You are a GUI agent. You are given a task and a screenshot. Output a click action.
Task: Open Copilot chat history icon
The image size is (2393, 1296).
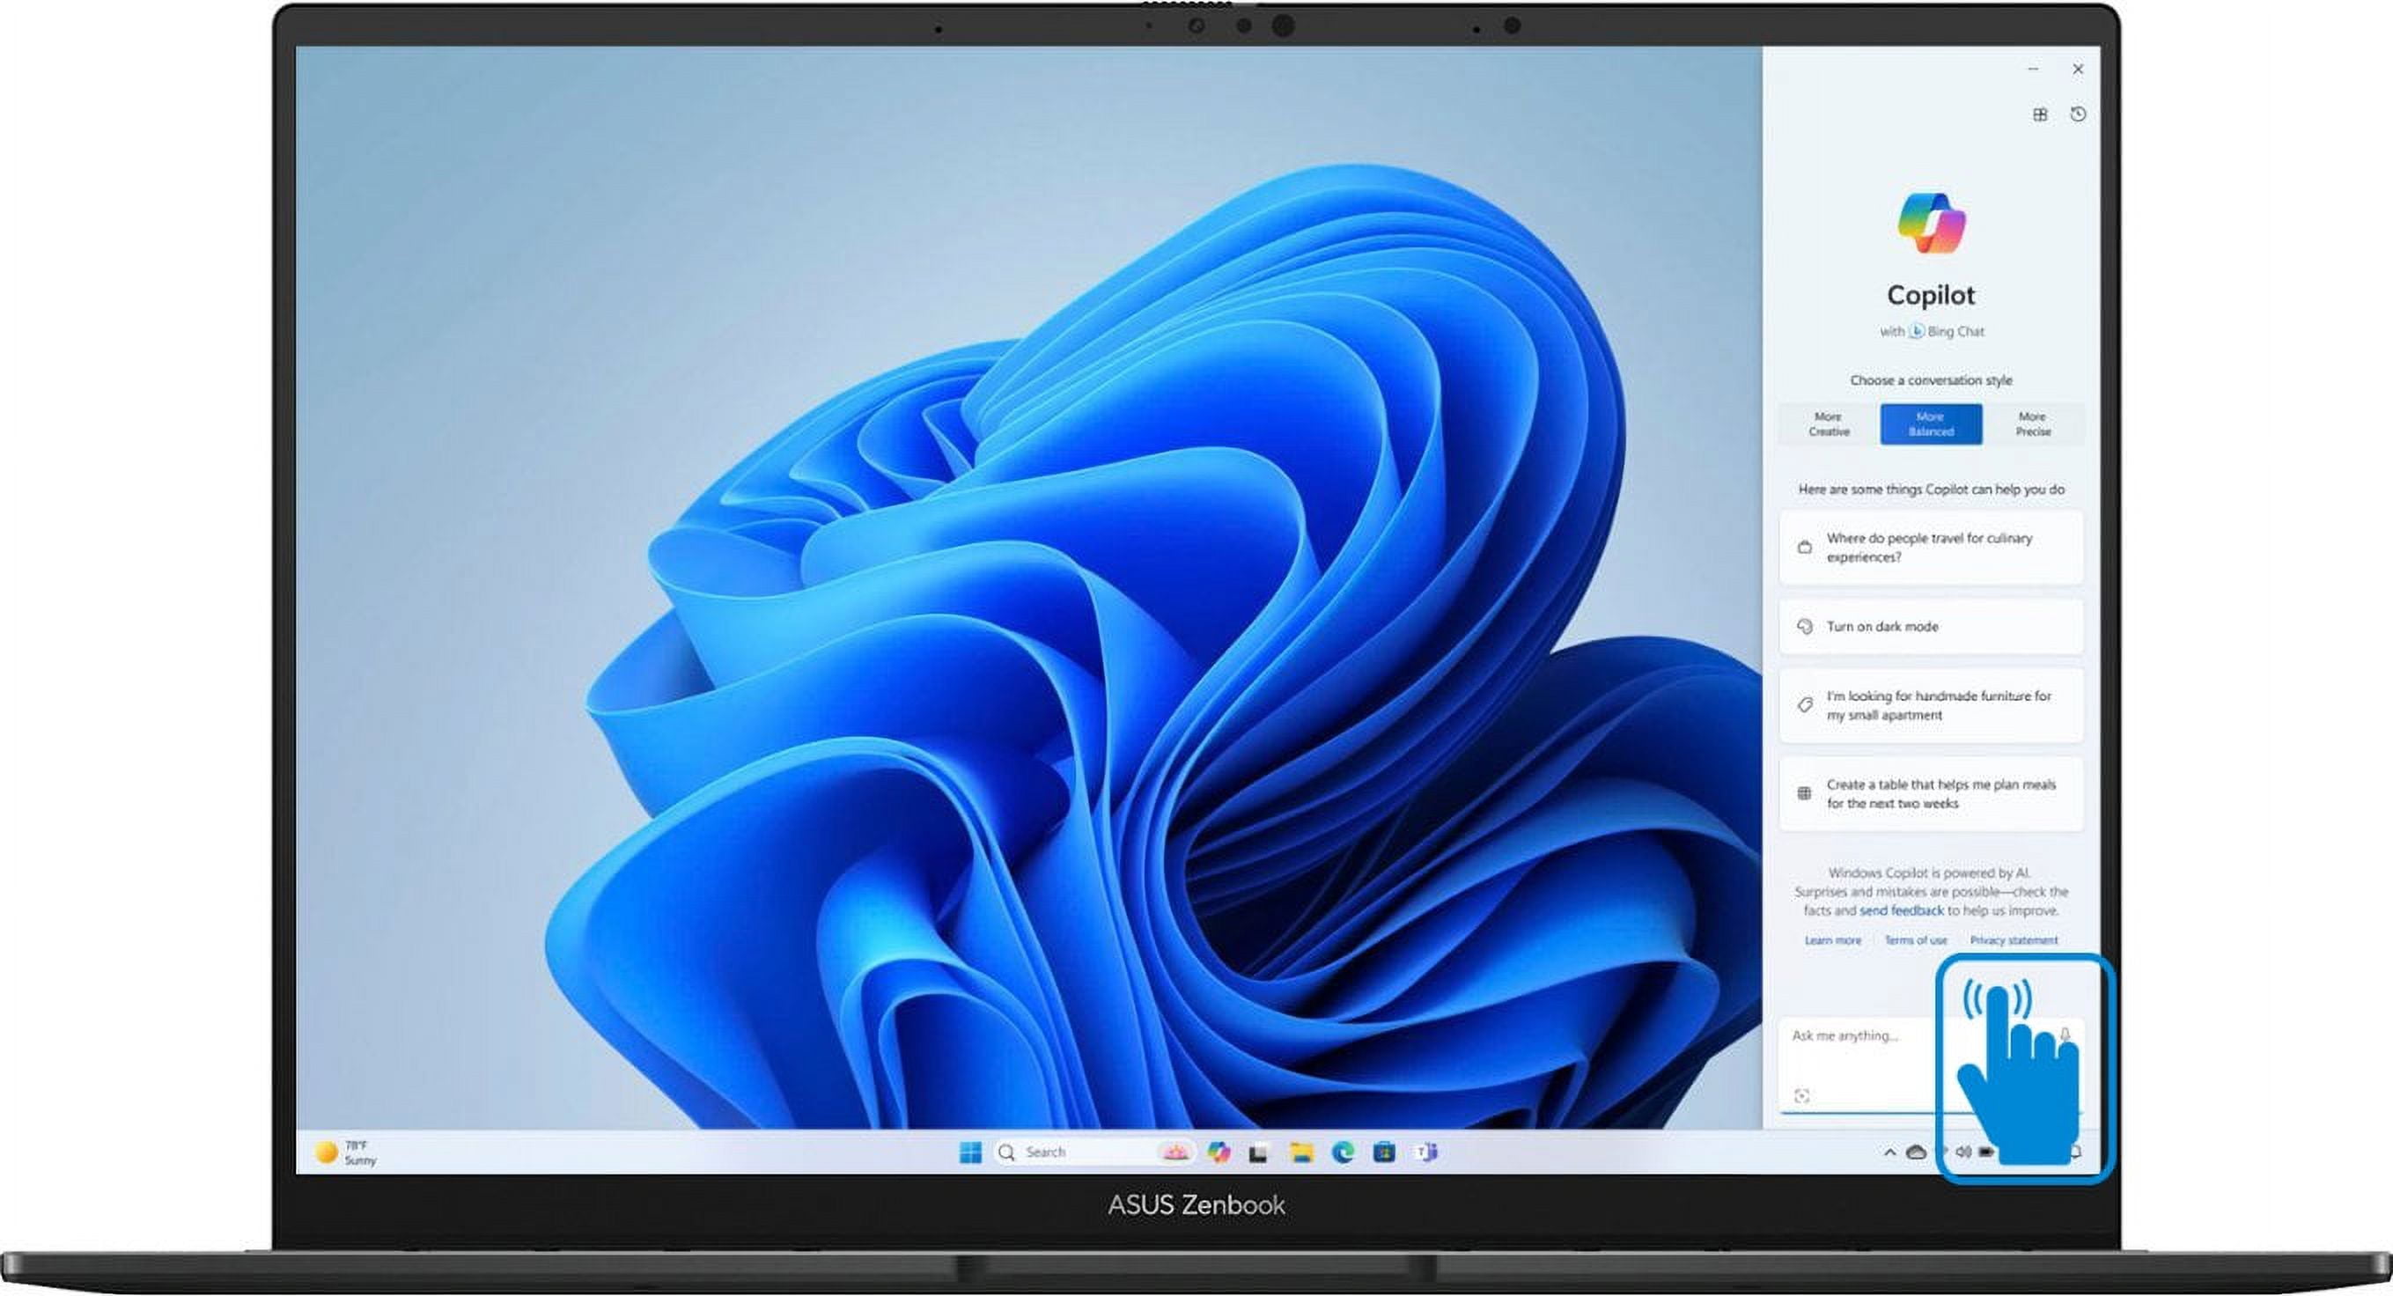[x=2078, y=114]
